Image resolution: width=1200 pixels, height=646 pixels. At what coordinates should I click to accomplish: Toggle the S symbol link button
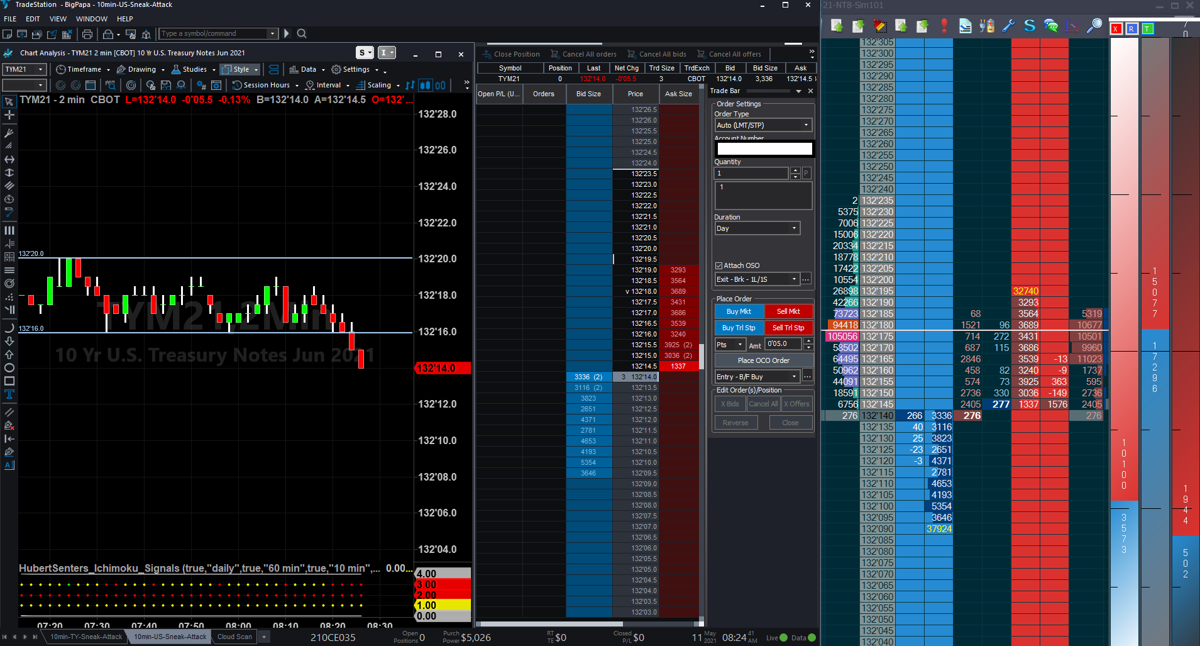click(365, 53)
